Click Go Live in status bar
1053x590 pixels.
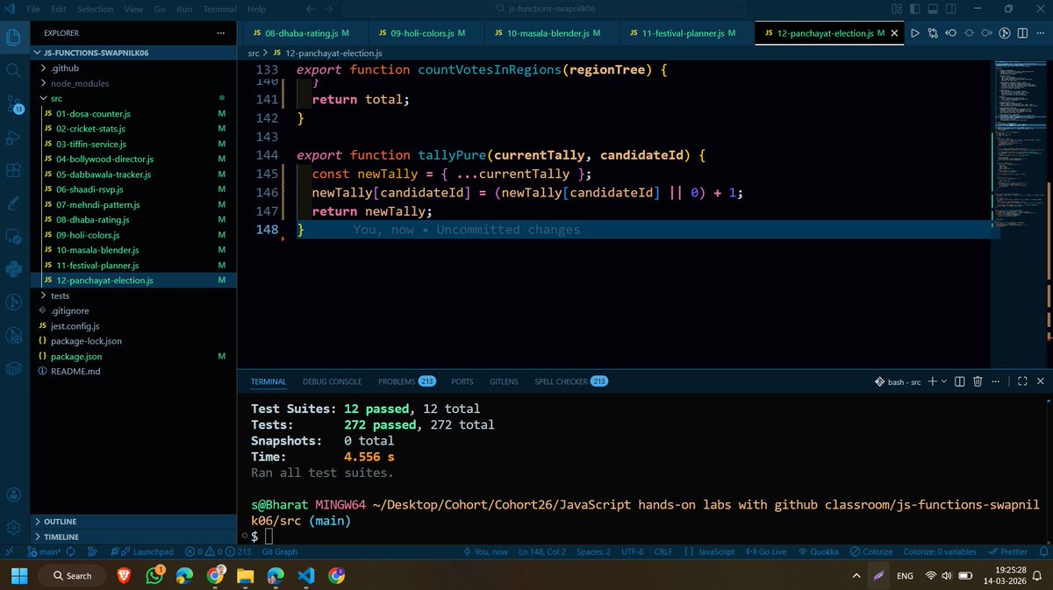click(x=765, y=551)
